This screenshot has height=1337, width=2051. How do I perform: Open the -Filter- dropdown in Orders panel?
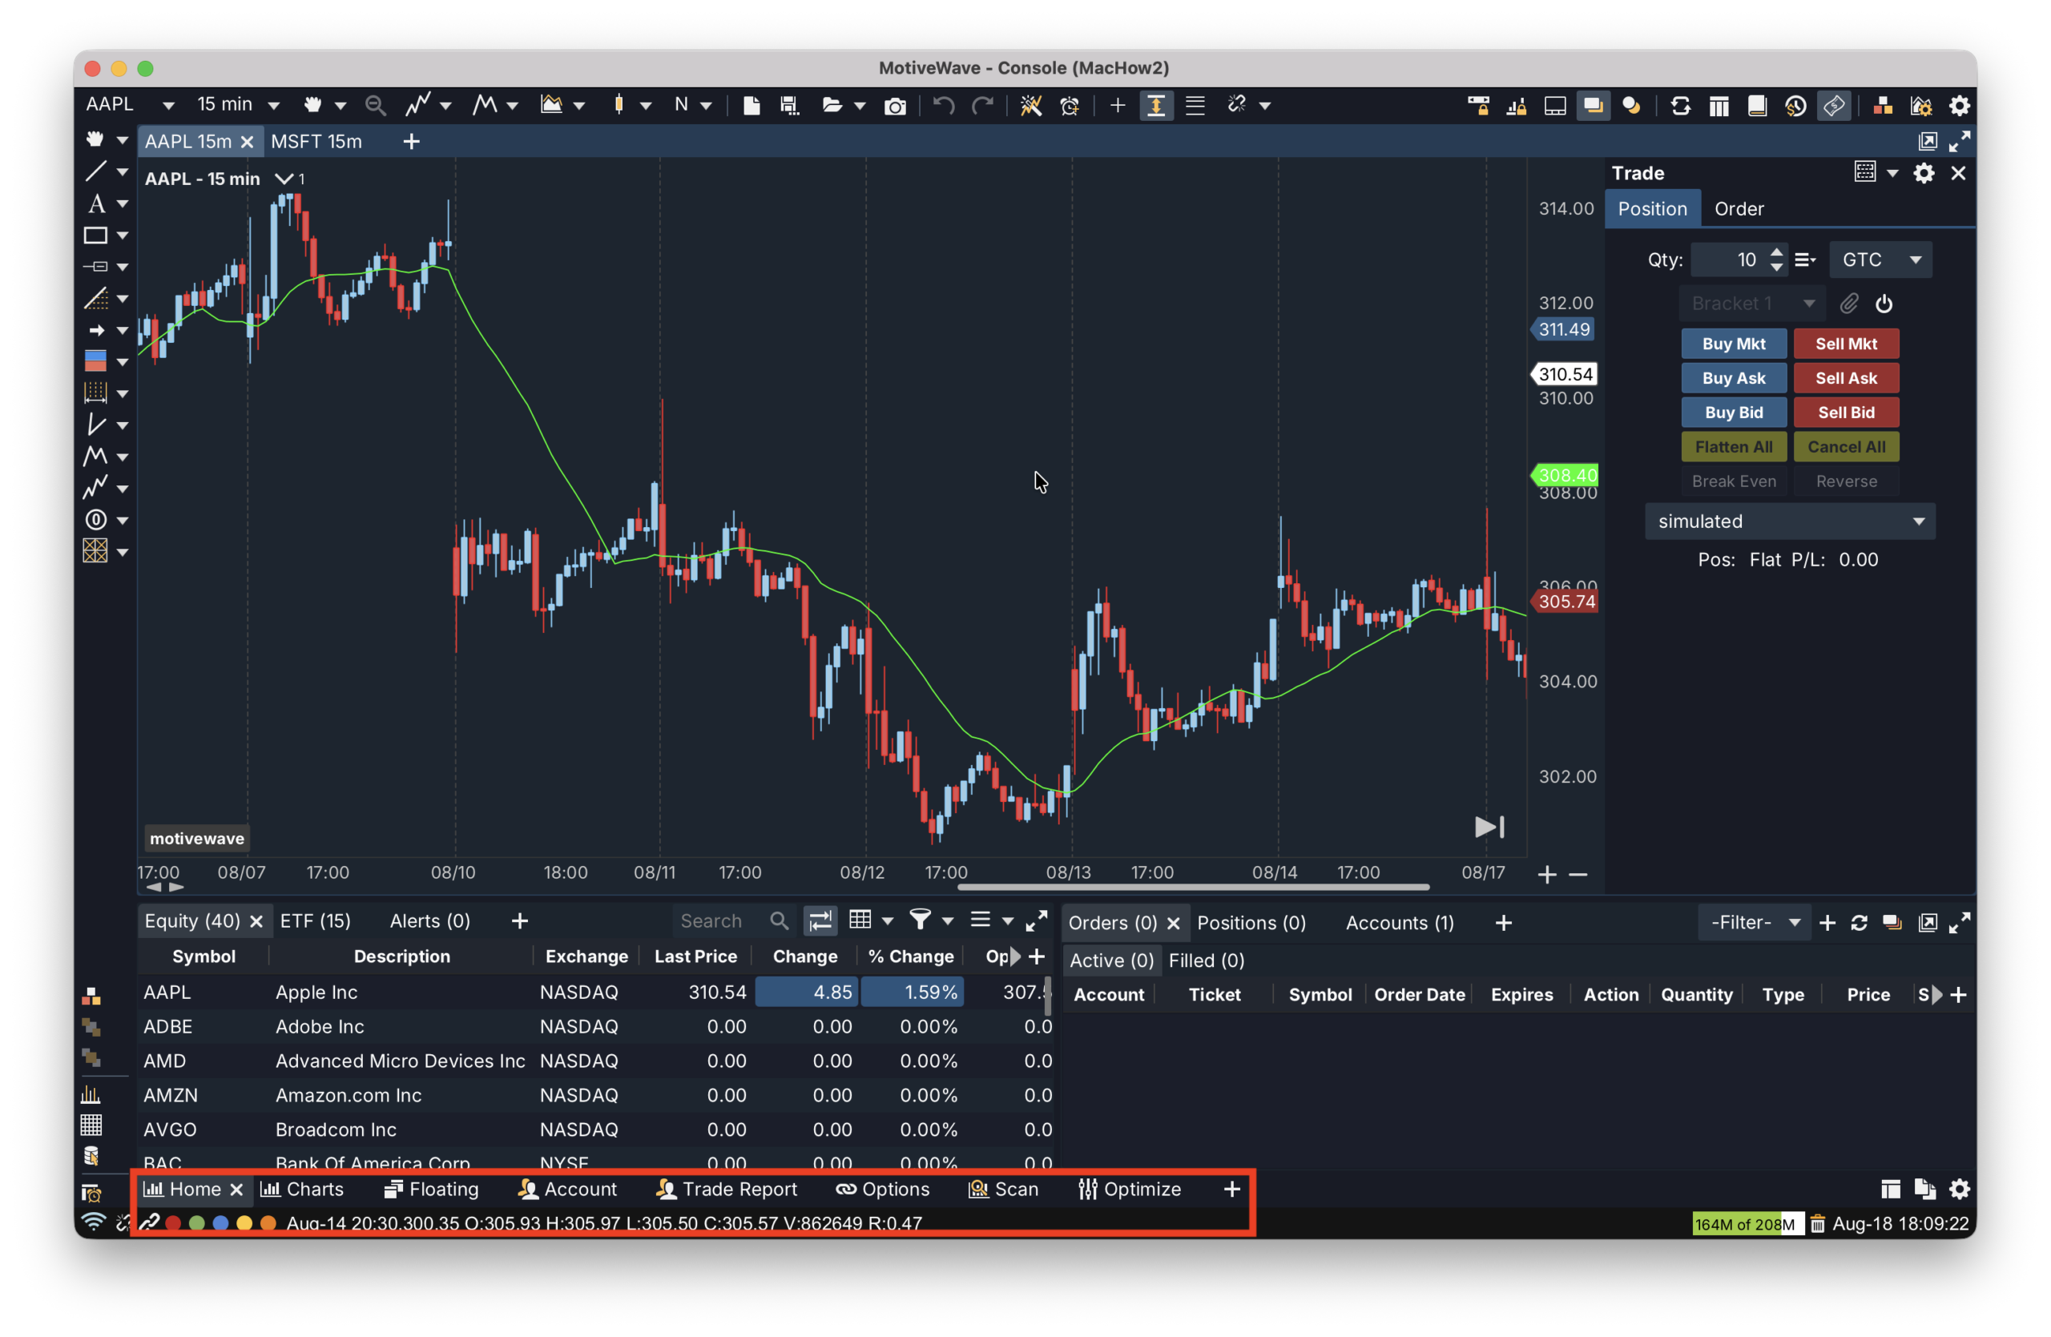click(1755, 923)
